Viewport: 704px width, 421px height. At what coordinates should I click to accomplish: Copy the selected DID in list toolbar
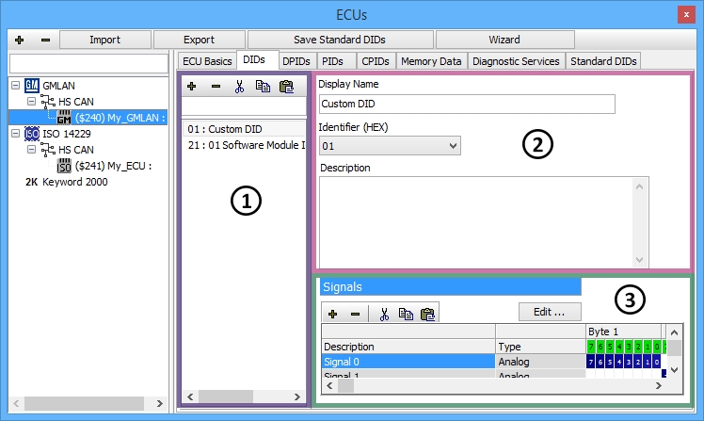[x=263, y=86]
